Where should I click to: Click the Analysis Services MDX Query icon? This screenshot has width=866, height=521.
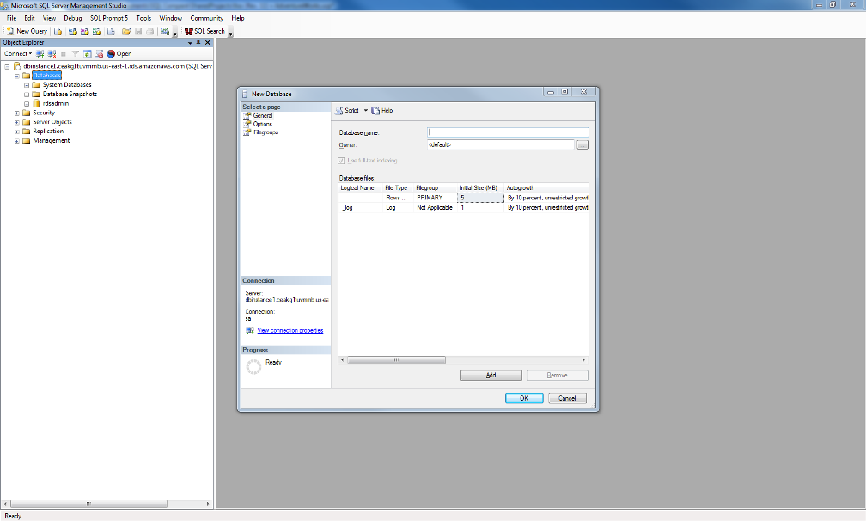[x=72, y=32]
